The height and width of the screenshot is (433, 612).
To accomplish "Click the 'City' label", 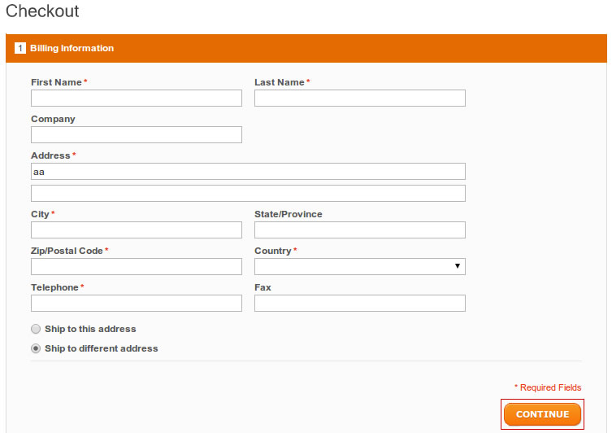I will tap(40, 215).
